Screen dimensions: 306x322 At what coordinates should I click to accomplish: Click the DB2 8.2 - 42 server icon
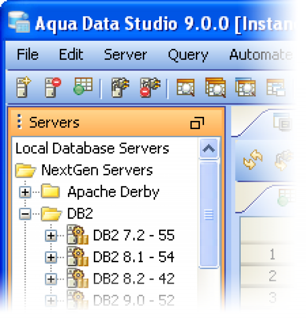(78, 278)
